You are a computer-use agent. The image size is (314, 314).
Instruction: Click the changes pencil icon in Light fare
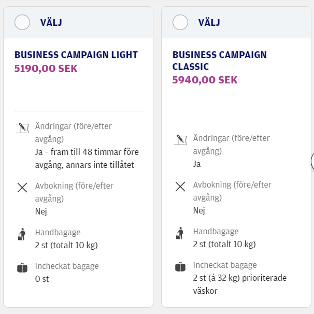click(x=22, y=127)
